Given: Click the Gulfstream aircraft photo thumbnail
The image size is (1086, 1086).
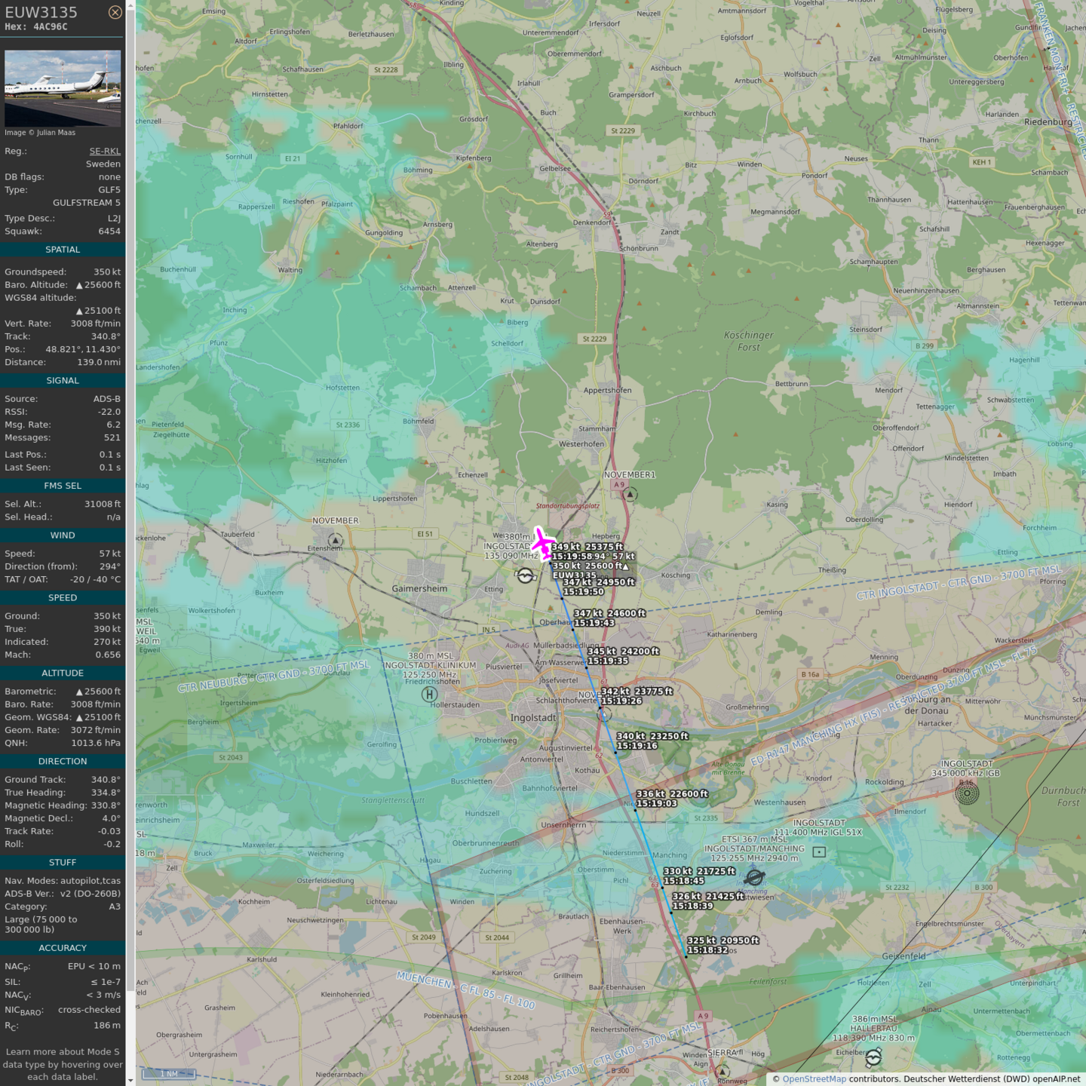Looking at the screenshot, I should 63,88.
